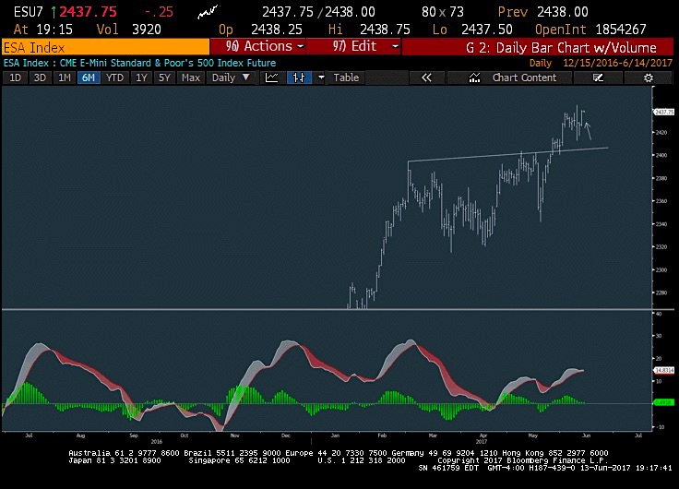Click the 14.8314 MACD value marker

tap(664, 370)
